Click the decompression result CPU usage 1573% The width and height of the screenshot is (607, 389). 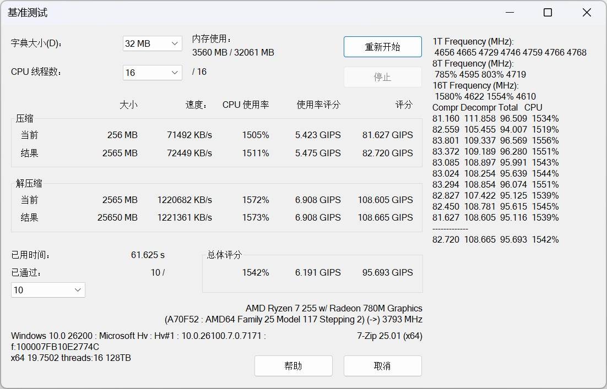[256, 218]
